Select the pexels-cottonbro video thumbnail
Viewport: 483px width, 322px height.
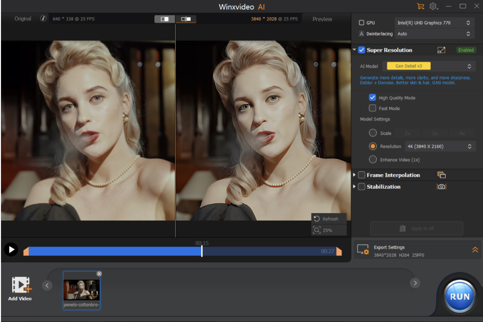tap(82, 290)
